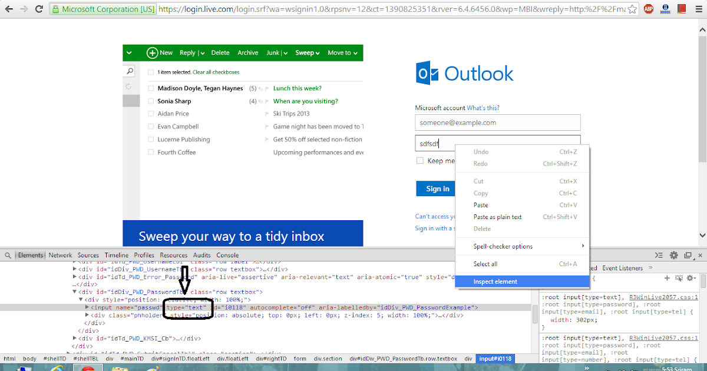Open first R3WinLive2057.css:1 source link
707x371 pixels.
pos(663,297)
